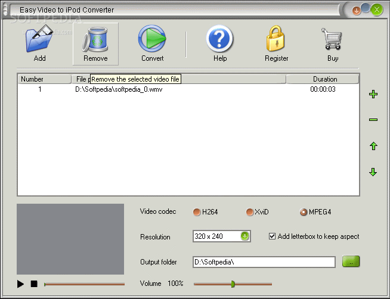
Task: Click the green plus icon beside the list
Action: pos(373,94)
